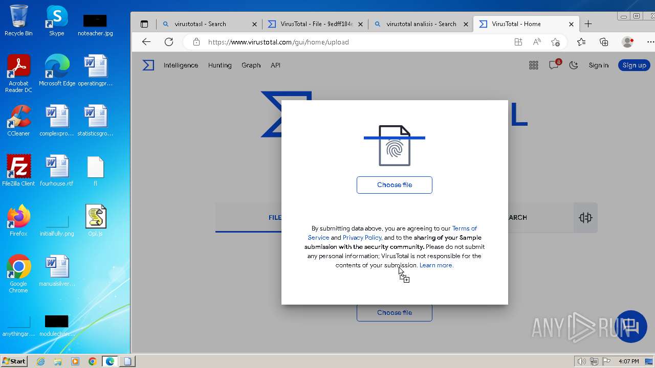Image resolution: width=655 pixels, height=368 pixels.
Task: Select the blank file named fl
Action: pyautogui.click(x=95, y=171)
